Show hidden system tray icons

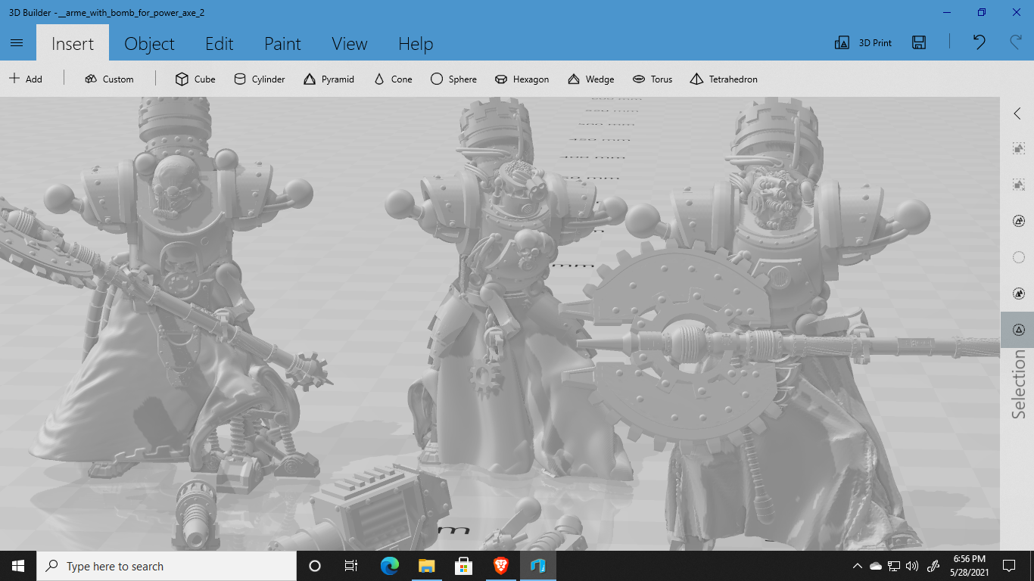tap(857, 566)
